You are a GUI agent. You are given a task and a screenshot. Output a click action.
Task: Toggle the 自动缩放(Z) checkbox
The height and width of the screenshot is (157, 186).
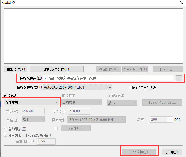[x=6, y=129]
